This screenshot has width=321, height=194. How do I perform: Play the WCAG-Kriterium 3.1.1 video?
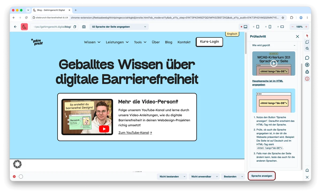coord(273,63)
